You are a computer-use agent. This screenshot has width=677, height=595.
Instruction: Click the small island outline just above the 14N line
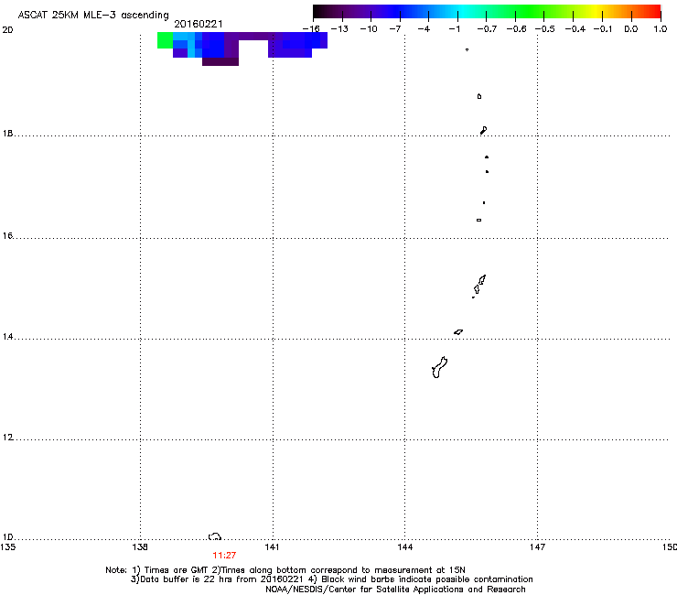458,332
